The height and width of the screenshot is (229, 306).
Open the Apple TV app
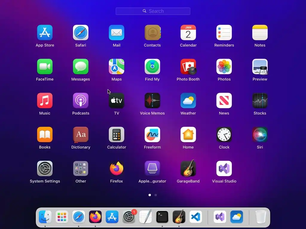click(x=117, y=100)
